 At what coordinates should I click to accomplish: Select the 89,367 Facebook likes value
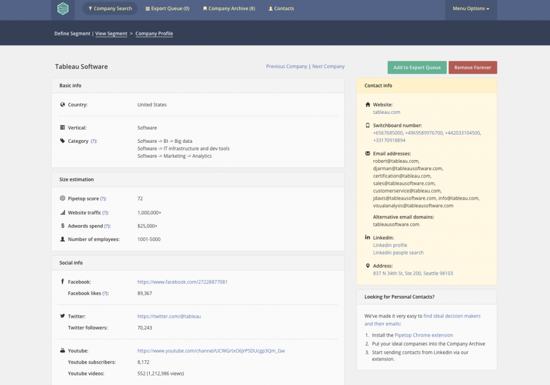coord(144,293)
